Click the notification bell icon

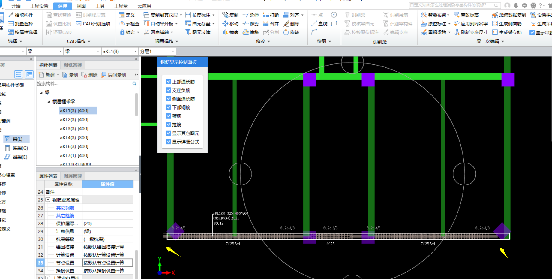tap(516, 5)
